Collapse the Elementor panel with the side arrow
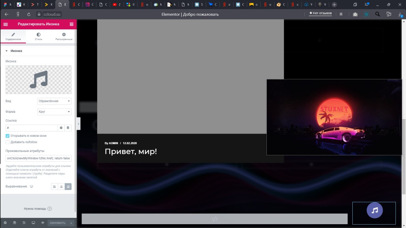Image resolution: width=406 pixels, height=228 pixels. click(x=79, y=124)
